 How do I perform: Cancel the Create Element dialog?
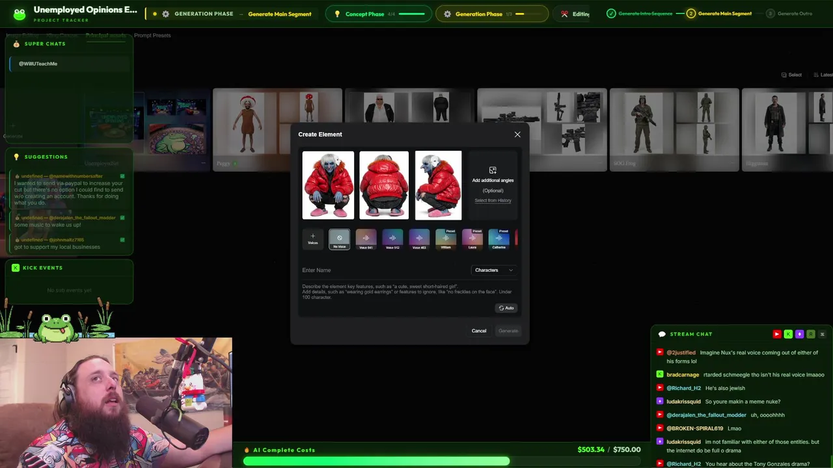point(479,331)
